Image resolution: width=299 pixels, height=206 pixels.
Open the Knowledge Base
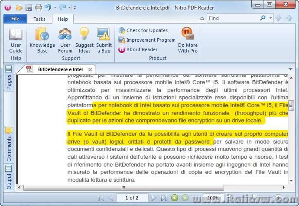42,40
